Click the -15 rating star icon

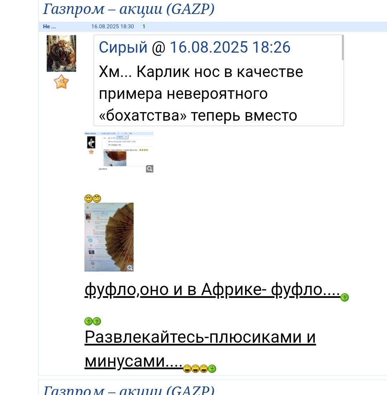click(x=61, y=82)
